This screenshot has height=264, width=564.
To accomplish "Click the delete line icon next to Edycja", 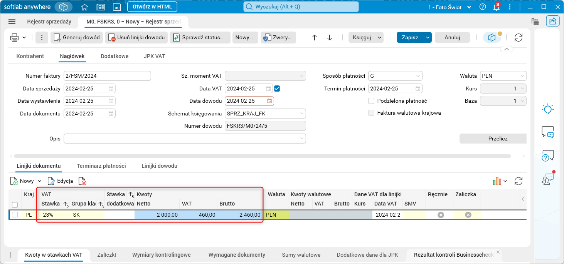I will (x=82, y=181).
